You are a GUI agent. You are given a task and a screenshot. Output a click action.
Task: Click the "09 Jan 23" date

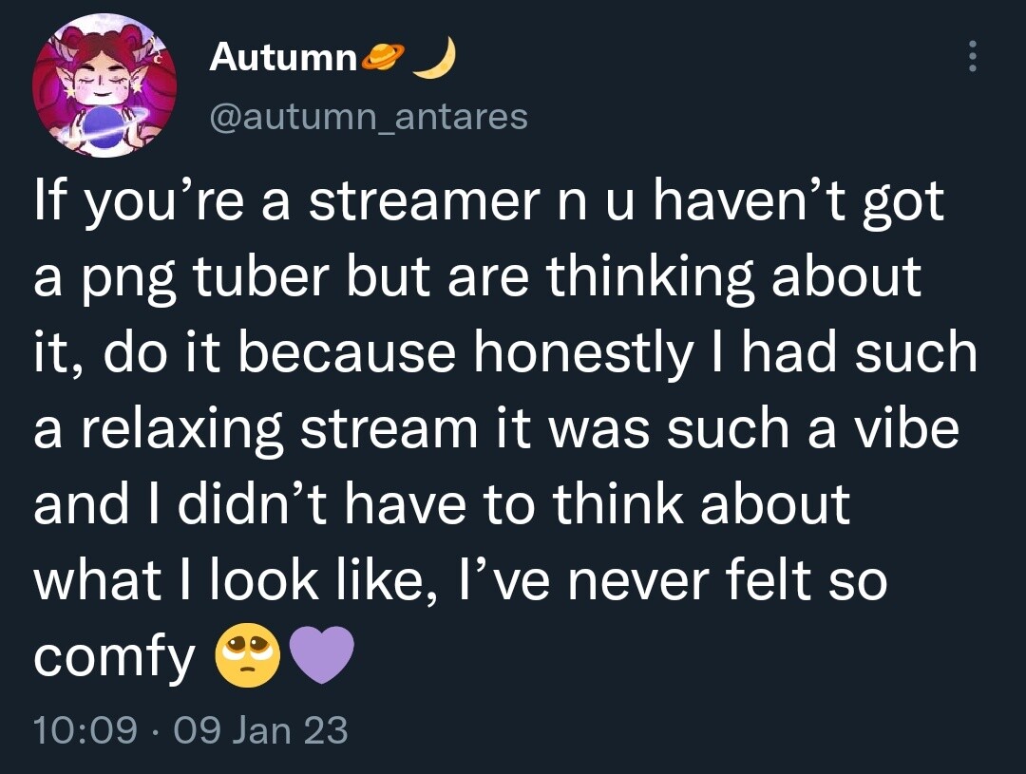tap(260, 730)
